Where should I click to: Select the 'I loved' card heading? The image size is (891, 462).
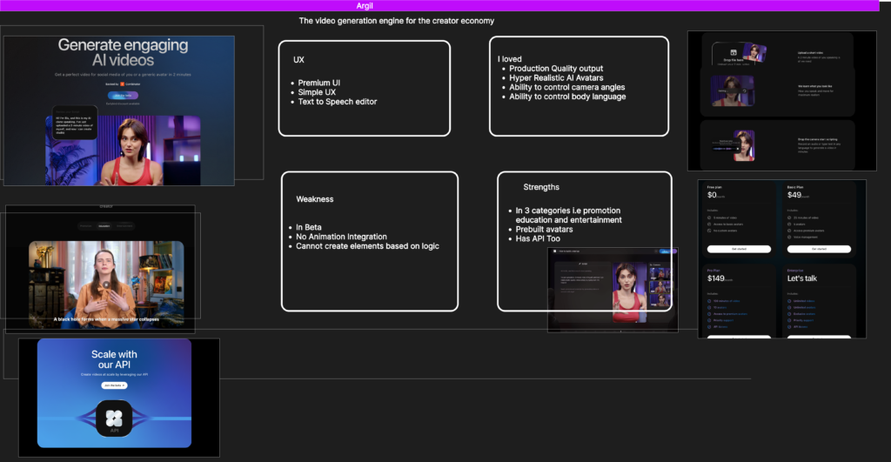pyautogui.click(x=510, y=59)
